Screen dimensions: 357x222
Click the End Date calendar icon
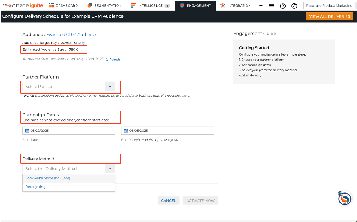pyautogui.click(x=126, y=130)
